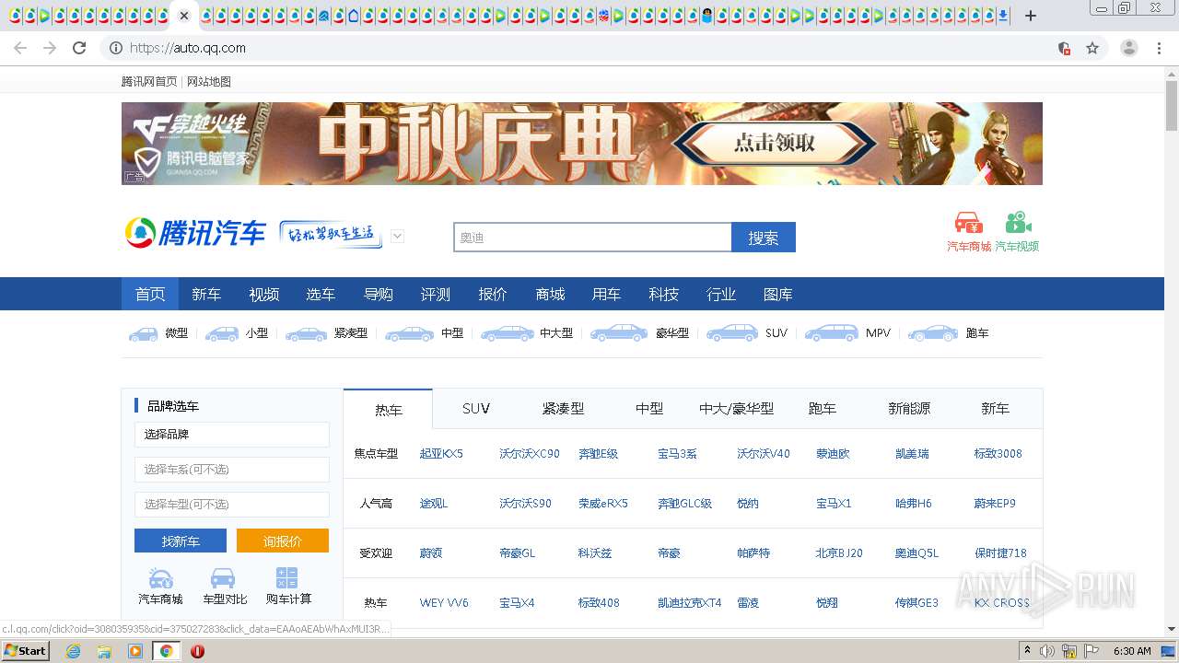Click the 中秋庆典 banner advertisement
This screenshot has width=1179, height=663.
coord(582,144)
